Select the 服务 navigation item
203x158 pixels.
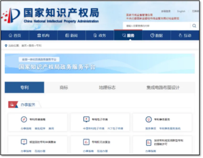tap(128, 36)
